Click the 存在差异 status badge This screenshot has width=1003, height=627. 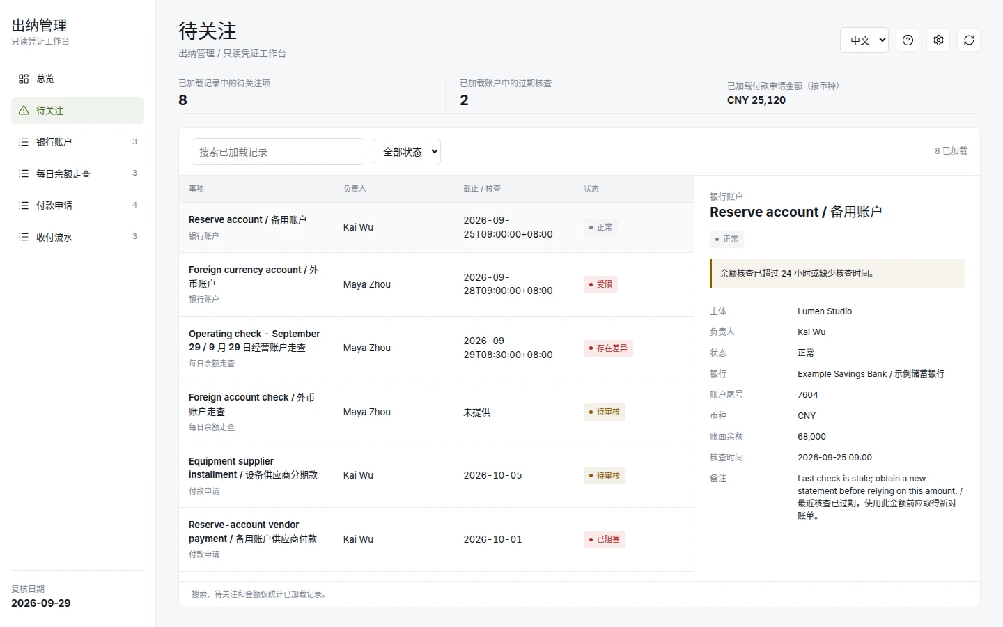click(608, 348)
